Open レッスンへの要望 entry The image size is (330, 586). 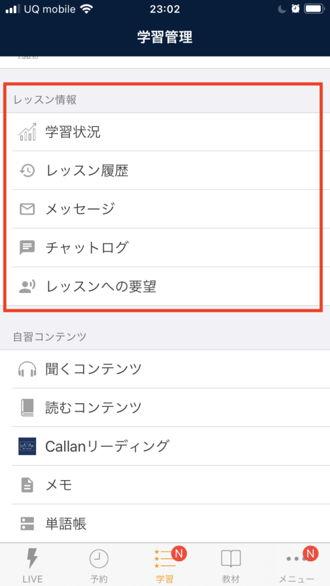point(165,286)
